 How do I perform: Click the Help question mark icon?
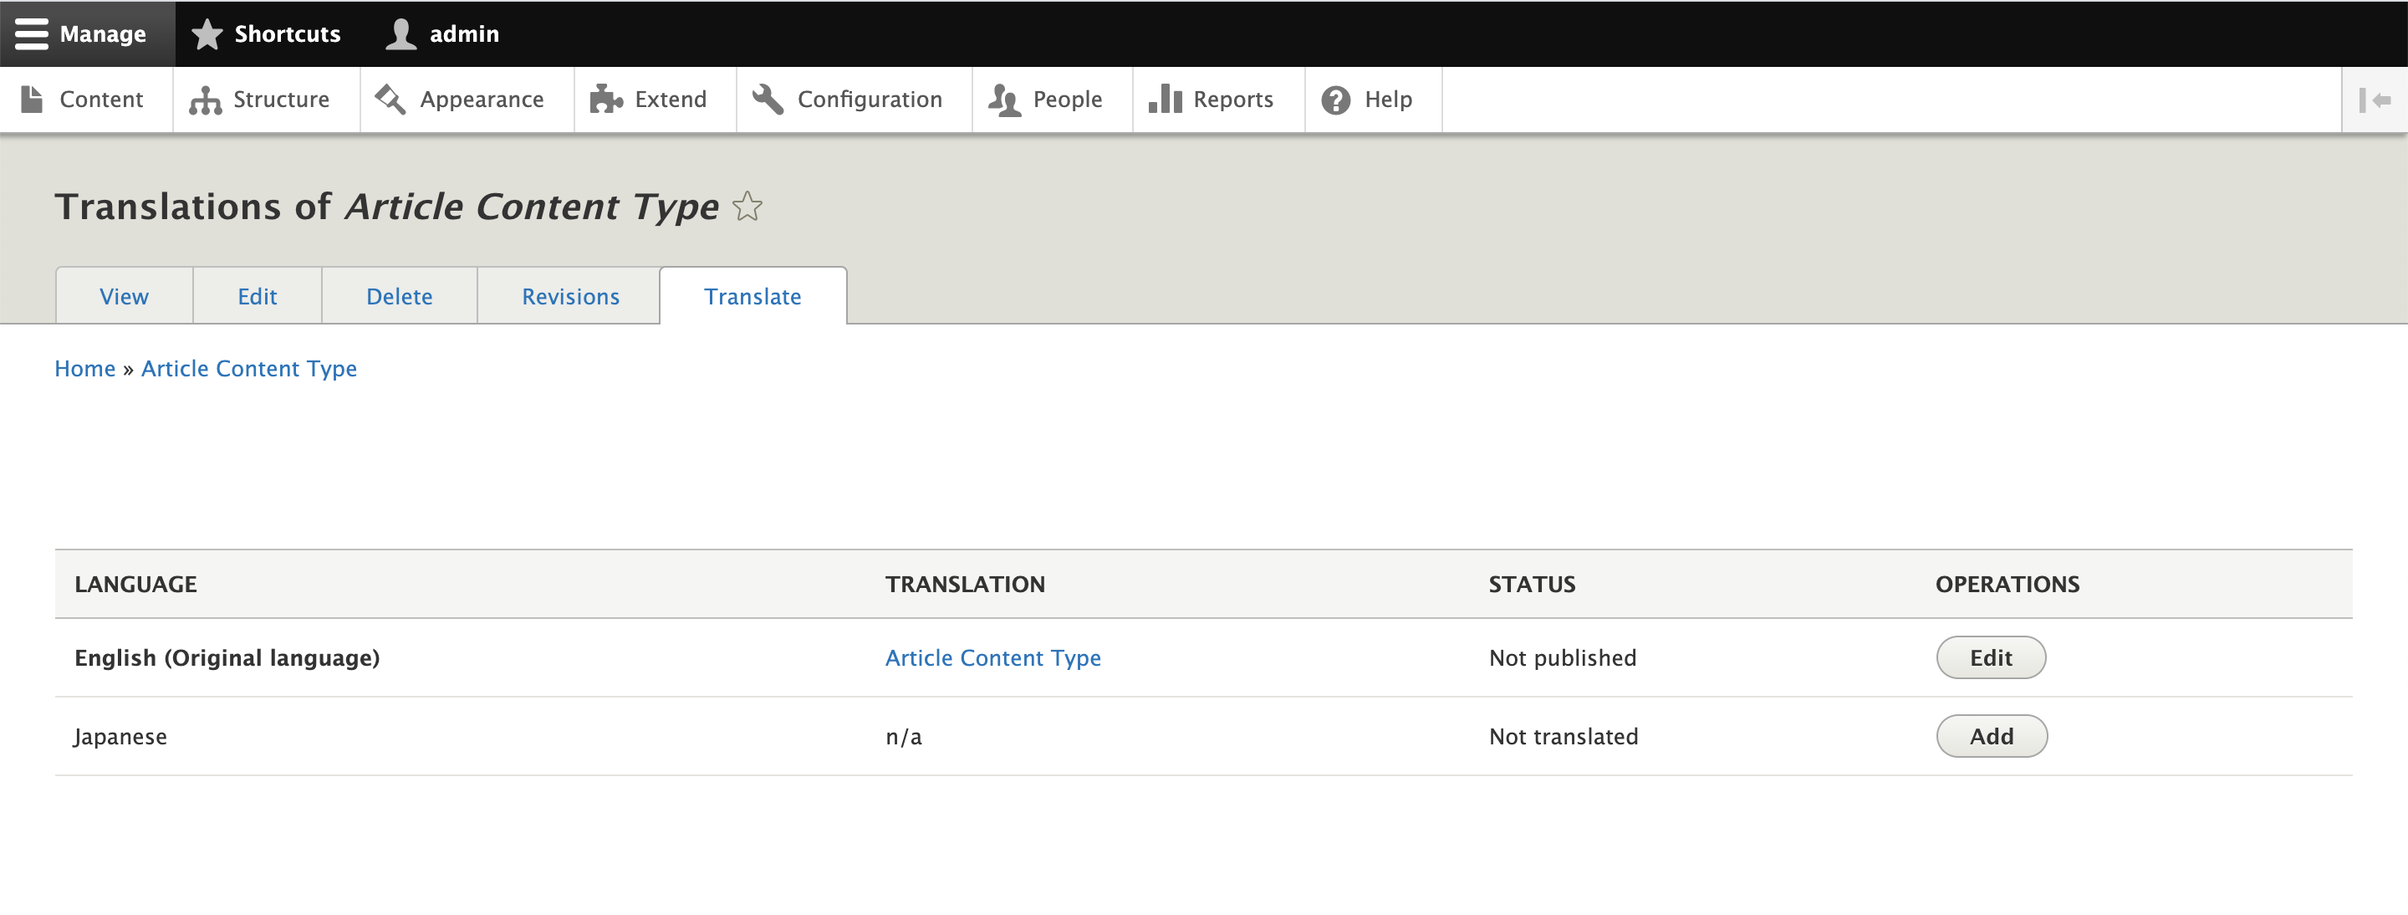(1334, 98)
